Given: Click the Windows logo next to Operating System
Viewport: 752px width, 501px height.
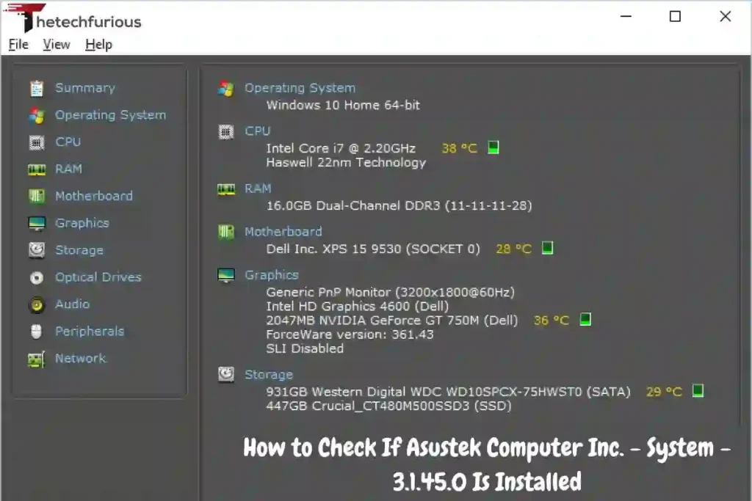Looking at the screenshot, I should pyautogui.click(x=225, y=87).
